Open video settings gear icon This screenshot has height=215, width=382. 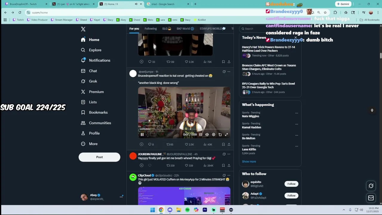213,135
